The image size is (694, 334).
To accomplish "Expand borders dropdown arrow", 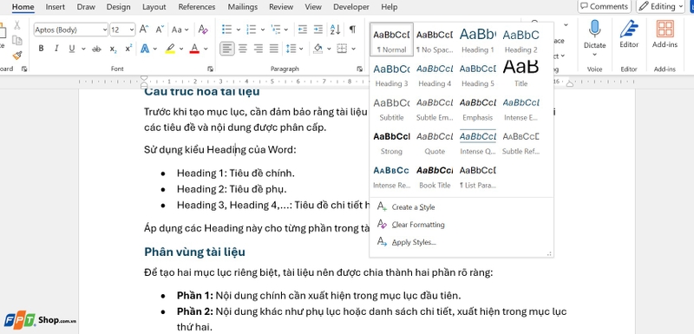I will tap(354, 49).
